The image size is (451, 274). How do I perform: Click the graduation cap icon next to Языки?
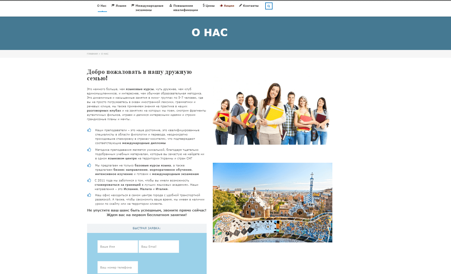click(x=113, y=5)
